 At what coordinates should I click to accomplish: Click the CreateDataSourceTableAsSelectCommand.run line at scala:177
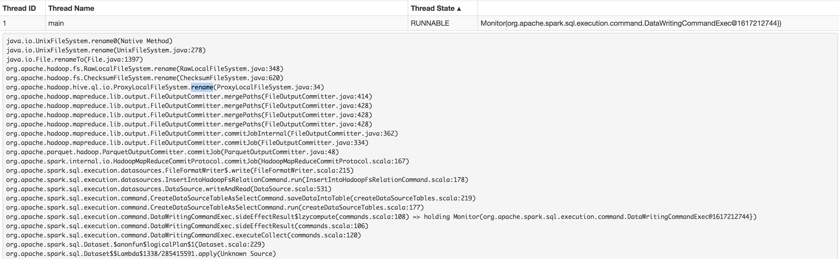click(x=215, y=208)
